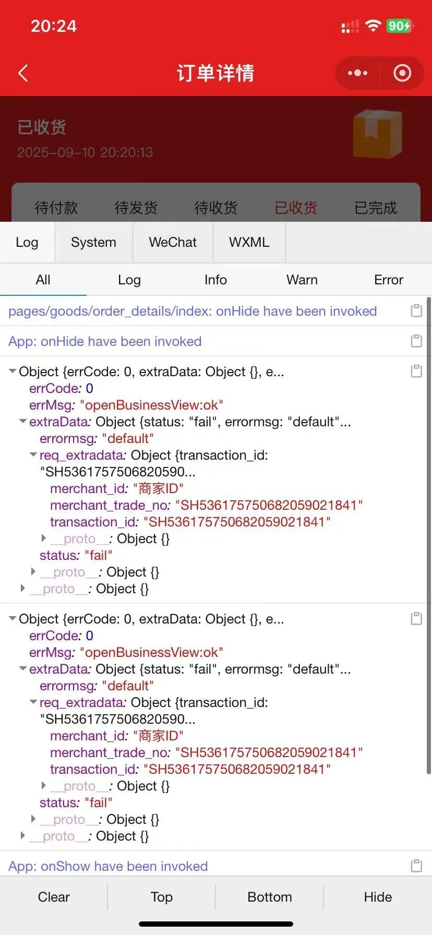The width and height of the screenshot is (432, 935).
Task: Clear the console log
Action: point(54,897)
